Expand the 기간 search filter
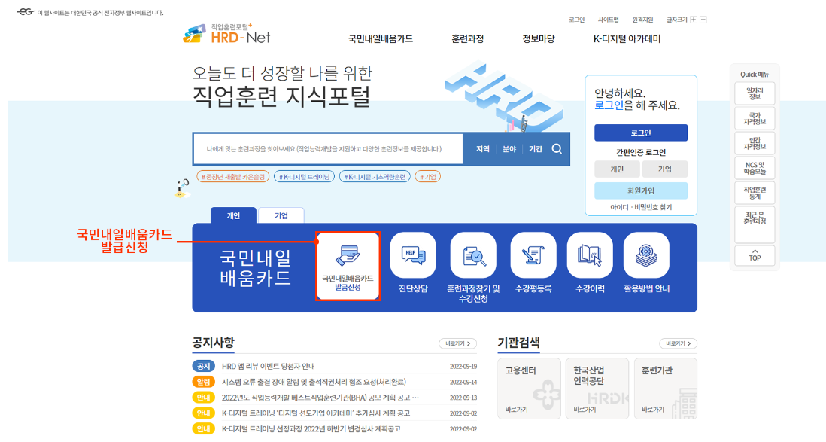Viewport: 826px width, 442px height. point(536,148)
